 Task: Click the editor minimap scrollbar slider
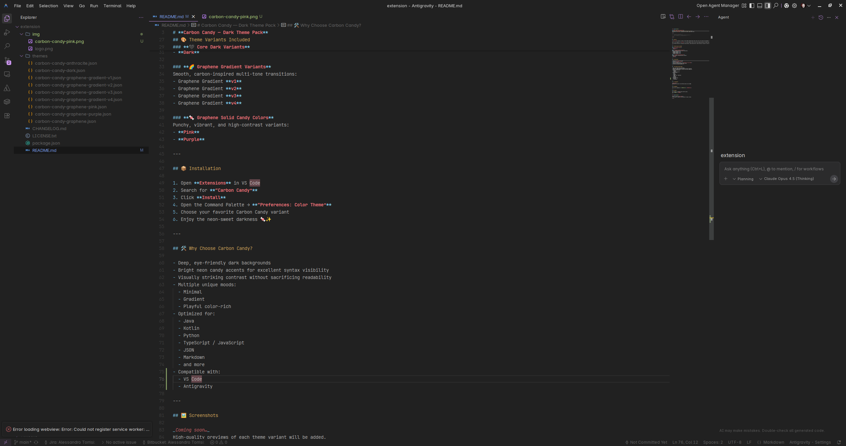click(711, 168)
